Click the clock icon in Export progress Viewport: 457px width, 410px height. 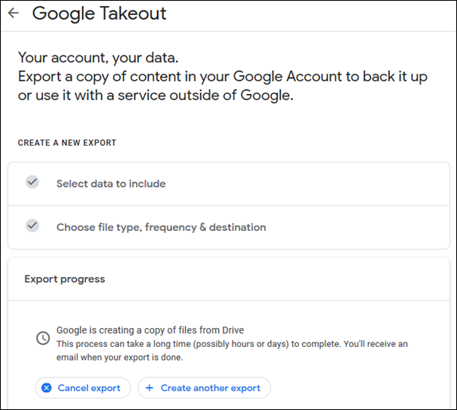coord(43,338)
